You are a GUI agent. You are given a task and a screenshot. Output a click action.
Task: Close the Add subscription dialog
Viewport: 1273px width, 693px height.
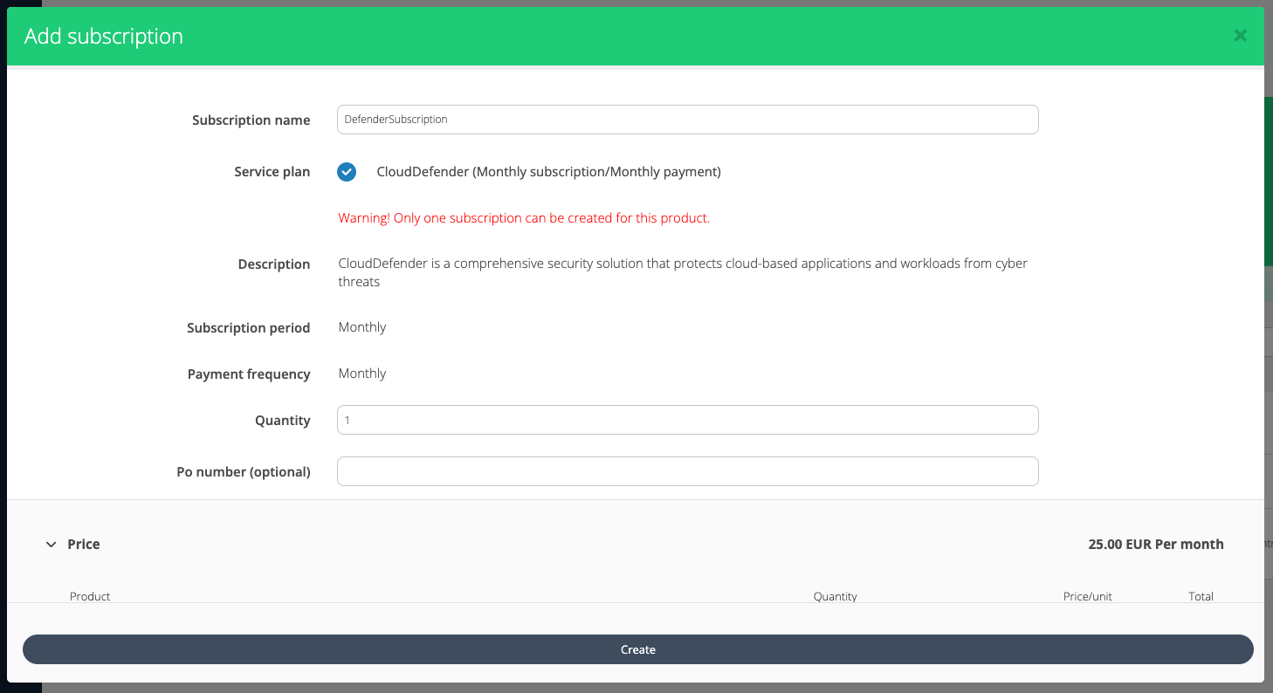(x=1240, y=36)
